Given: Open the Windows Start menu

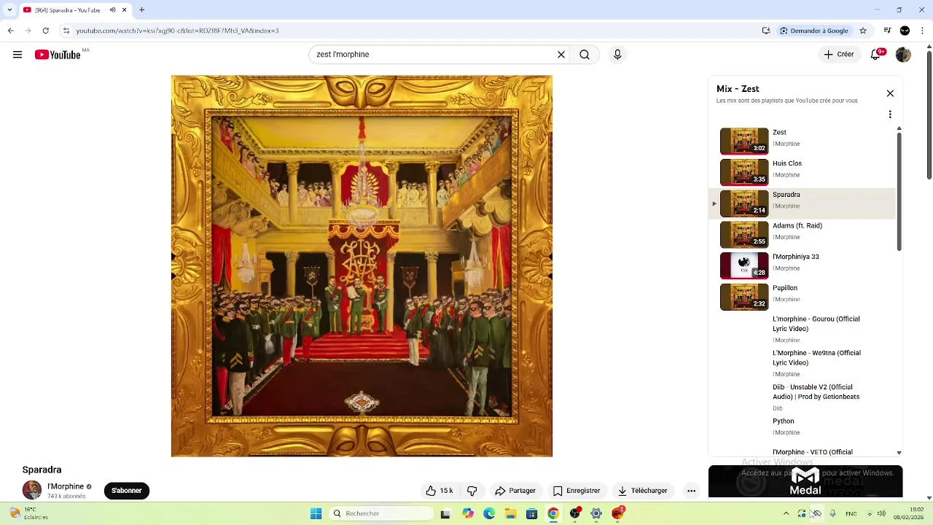Looking at the screenshot, I should coord(316,513).
